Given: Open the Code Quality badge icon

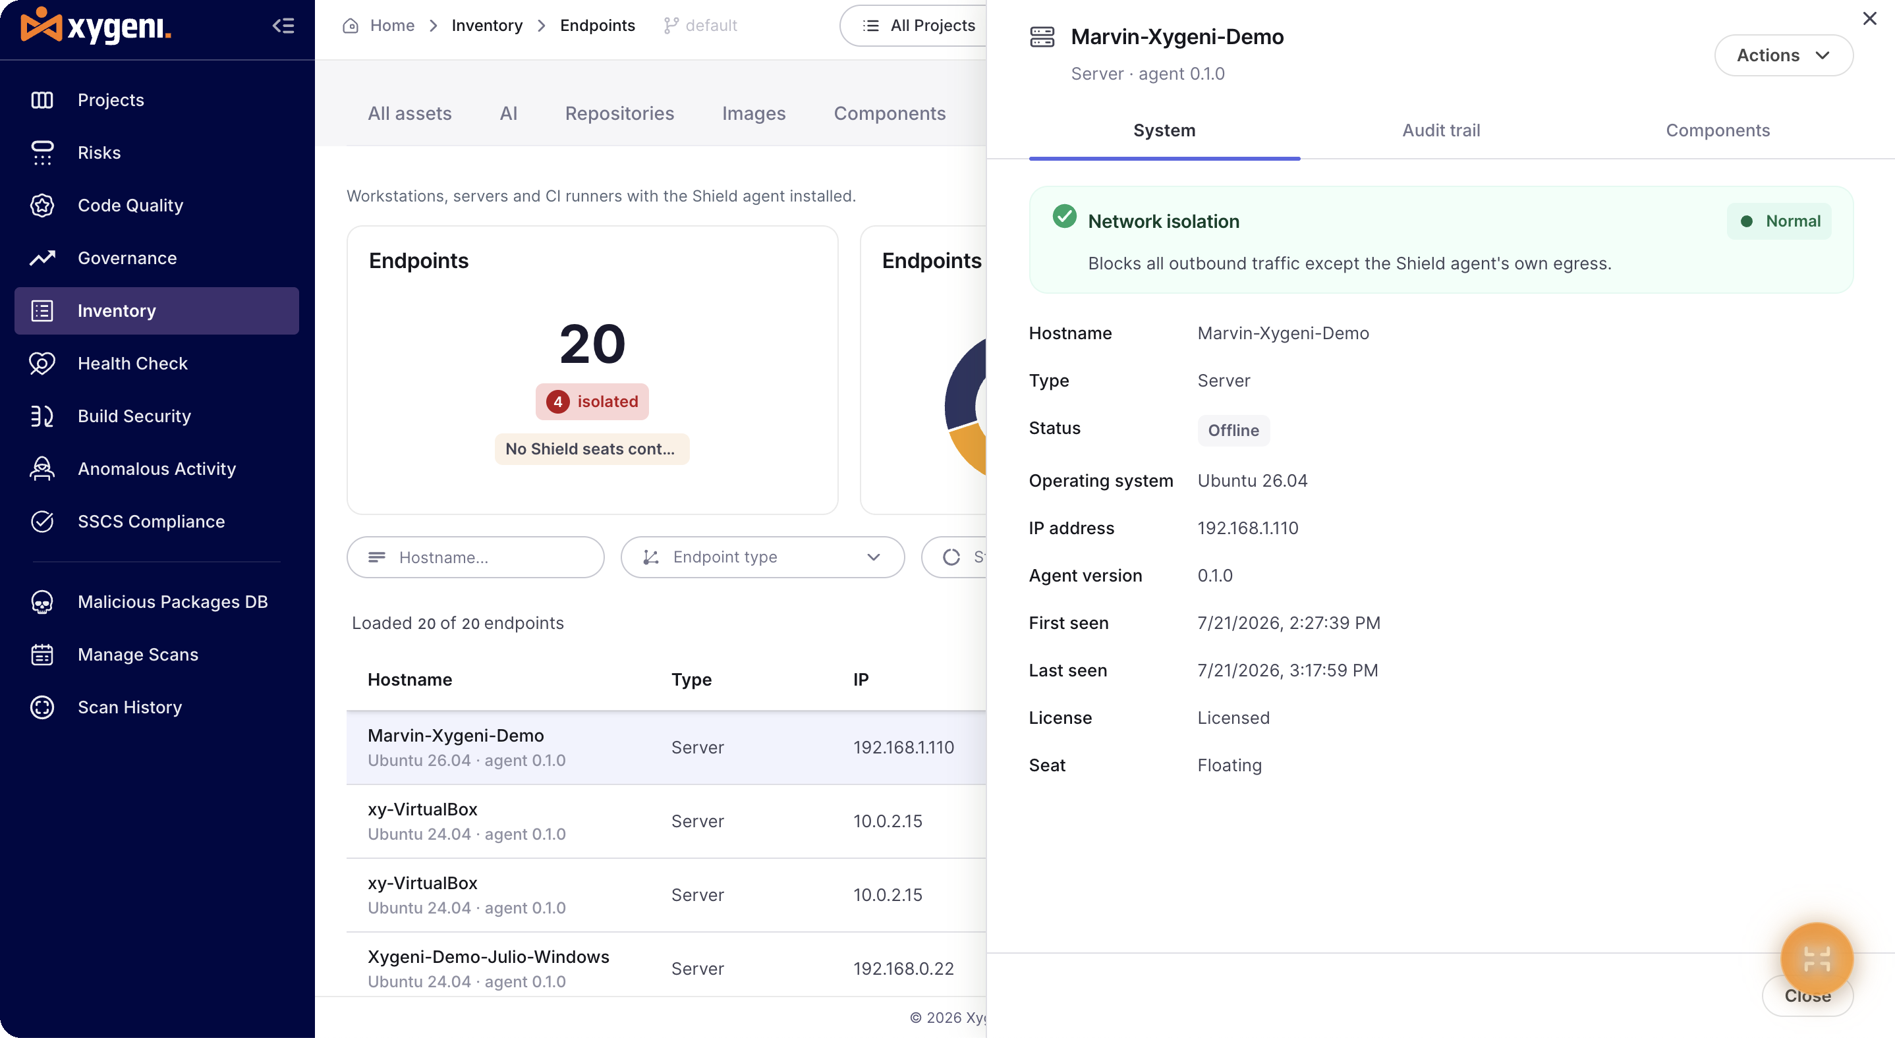Looking at the screenshot, I should click(x=42, y=206).
